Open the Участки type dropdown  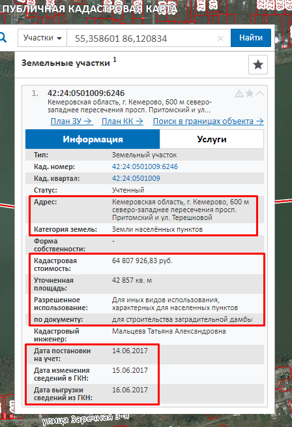coord(42,38)
